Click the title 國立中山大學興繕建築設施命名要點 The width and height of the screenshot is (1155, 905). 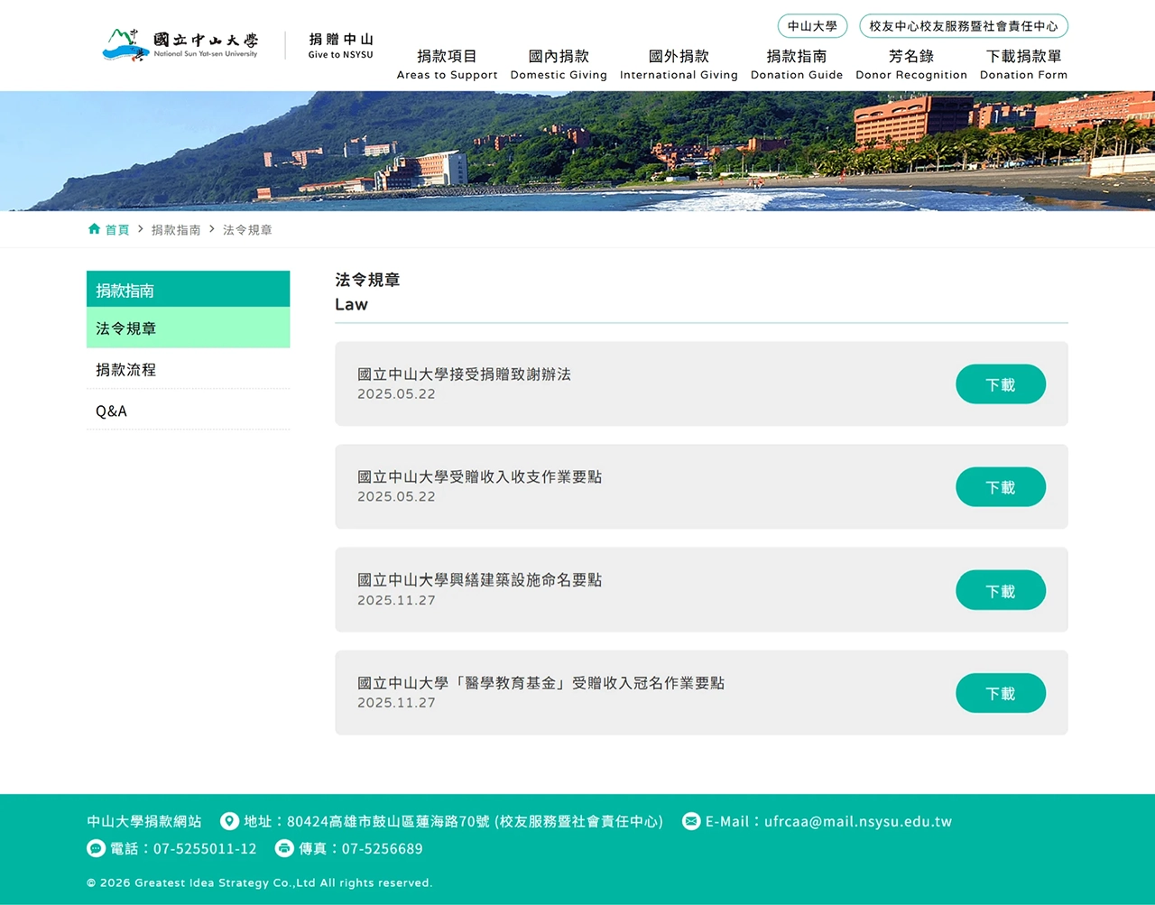coord(479,579)
